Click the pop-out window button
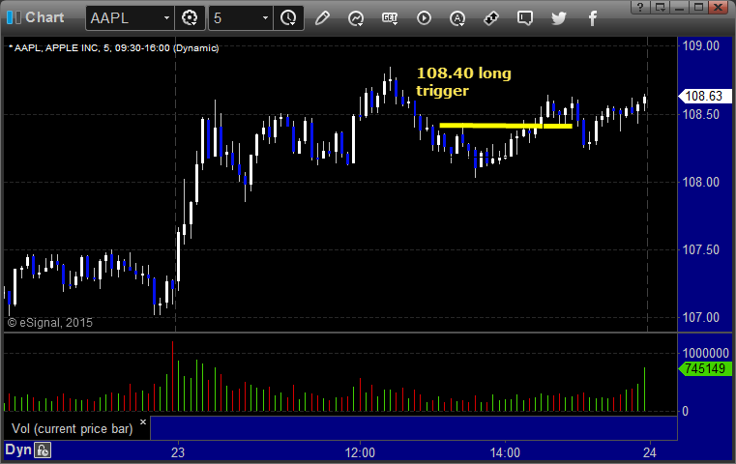The width and height of the screenshot is (736, 464). point(660,7)
